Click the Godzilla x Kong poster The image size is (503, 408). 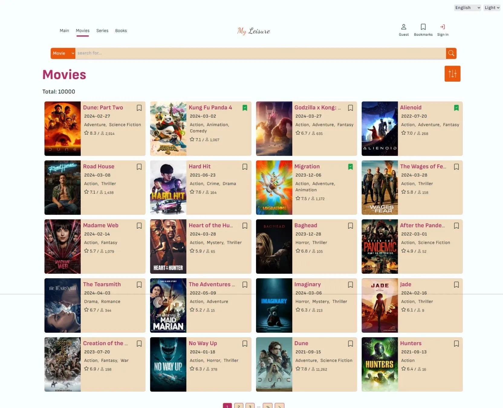(274, 129)
